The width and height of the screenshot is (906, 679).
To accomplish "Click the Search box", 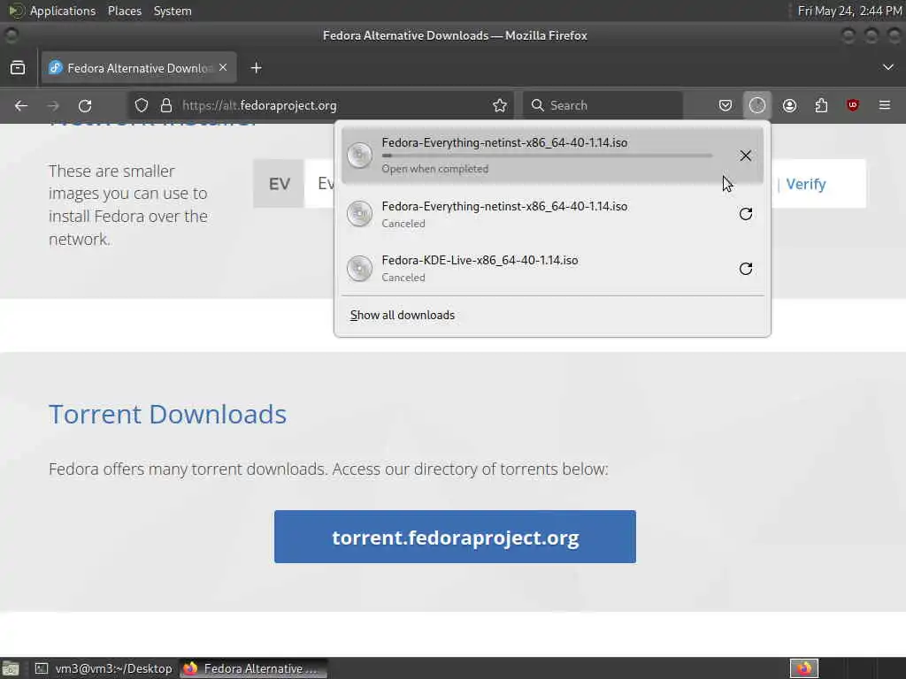I will (x=603, y=106).
